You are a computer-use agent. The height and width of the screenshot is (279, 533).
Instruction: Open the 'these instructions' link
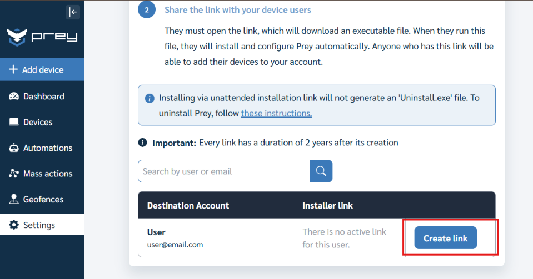276,113
